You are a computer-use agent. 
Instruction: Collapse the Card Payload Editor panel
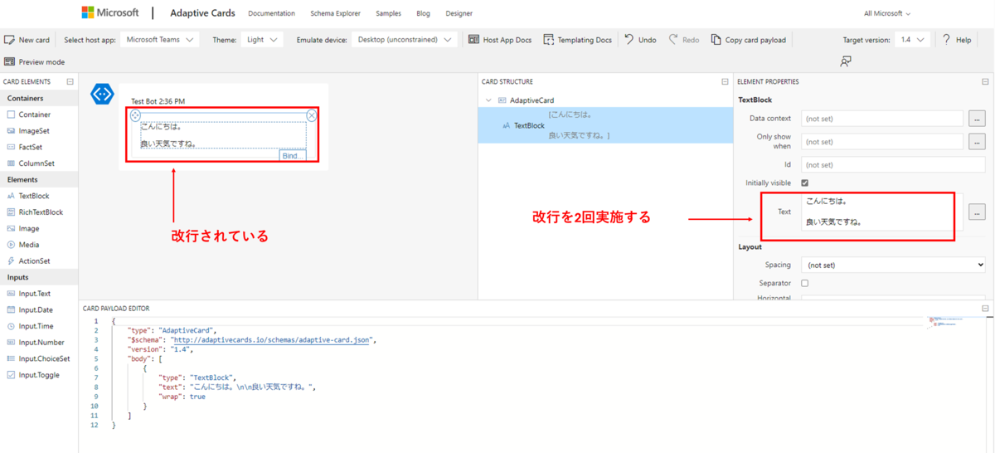tap(985, 309)
